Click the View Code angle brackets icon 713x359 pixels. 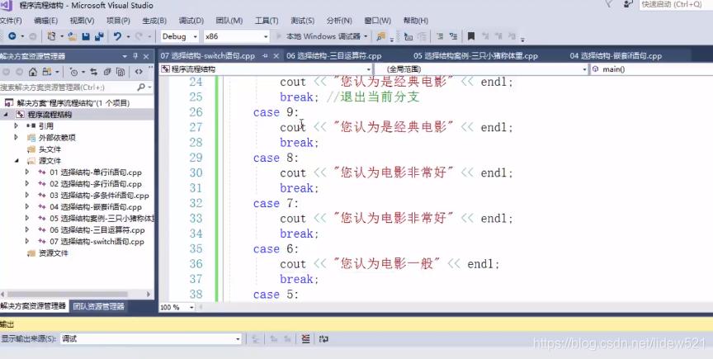coord(139,72)
